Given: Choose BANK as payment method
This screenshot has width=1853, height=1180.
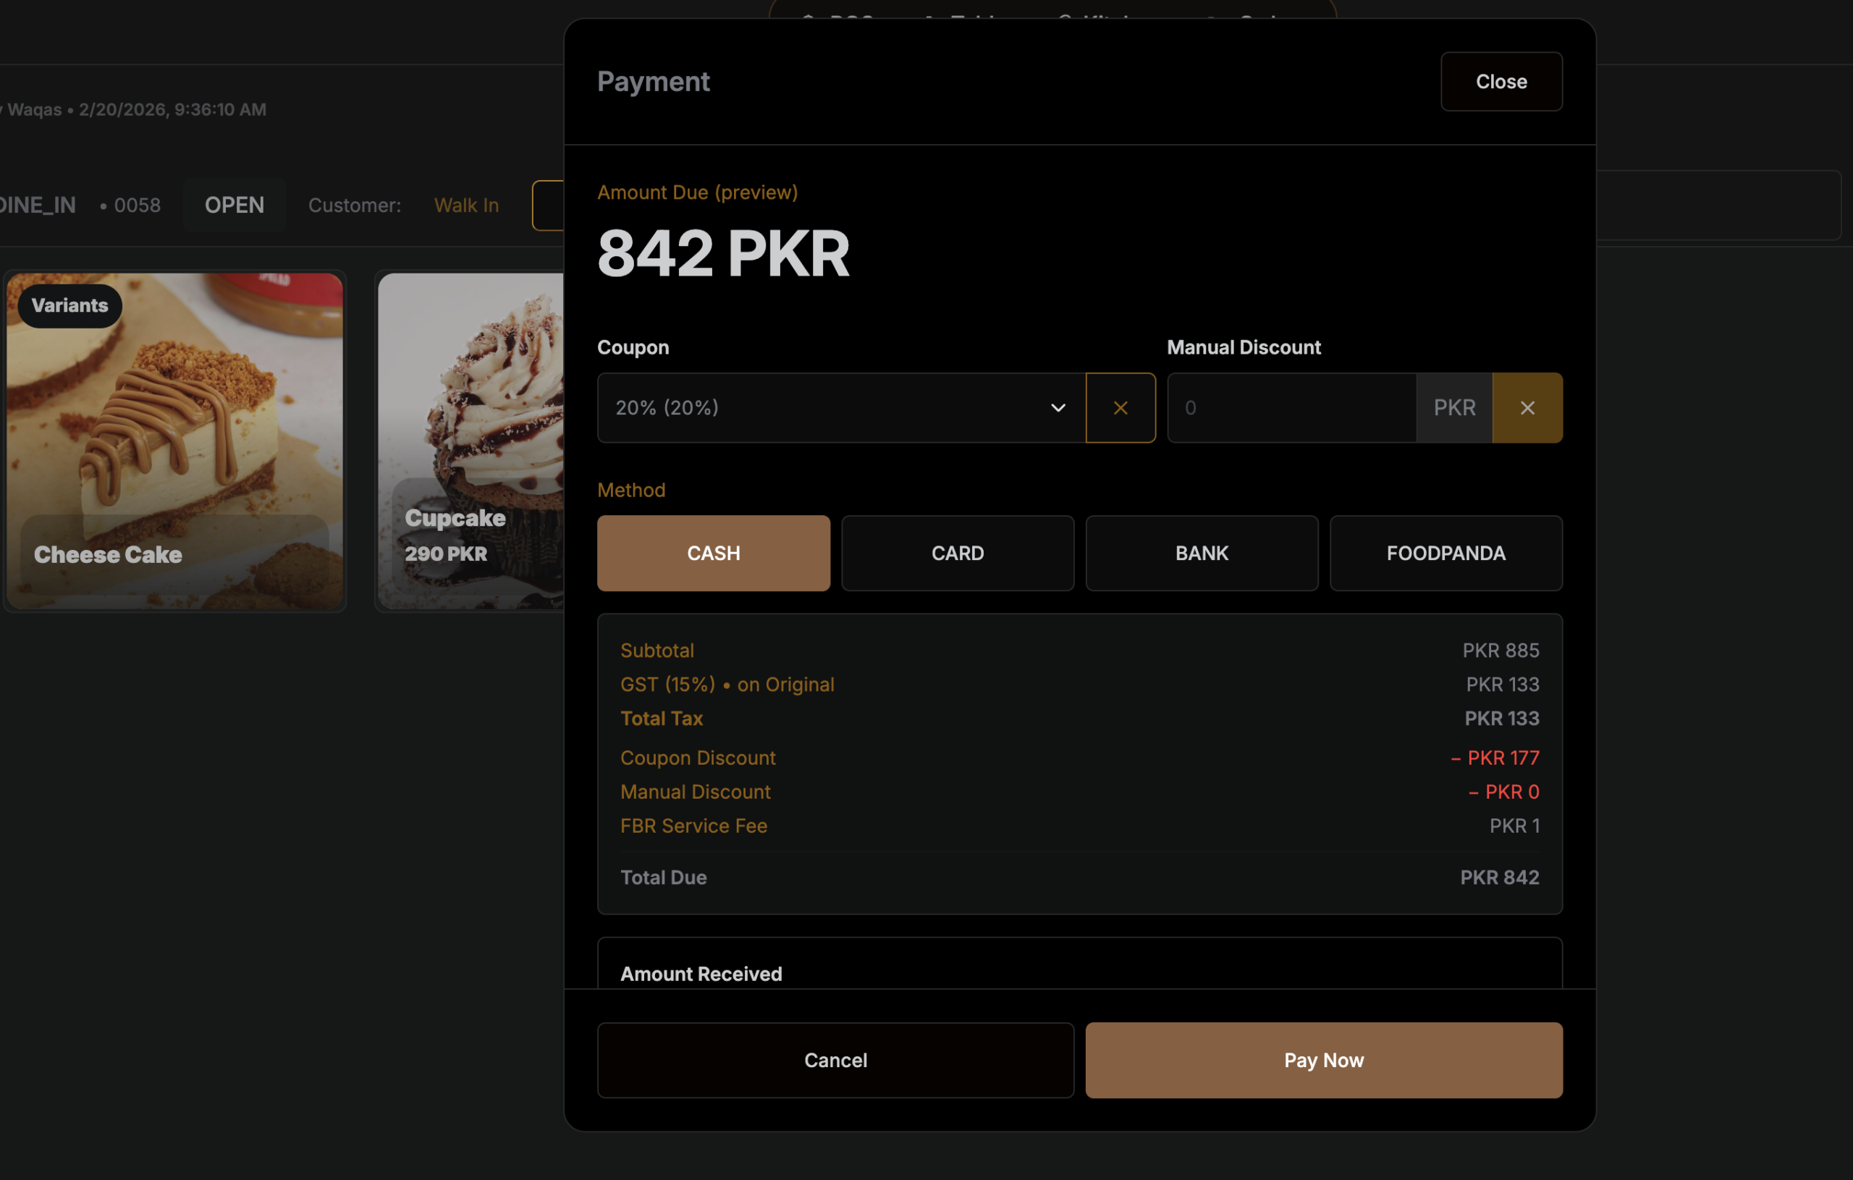Looking at the screenshot, I should 1202,553.
